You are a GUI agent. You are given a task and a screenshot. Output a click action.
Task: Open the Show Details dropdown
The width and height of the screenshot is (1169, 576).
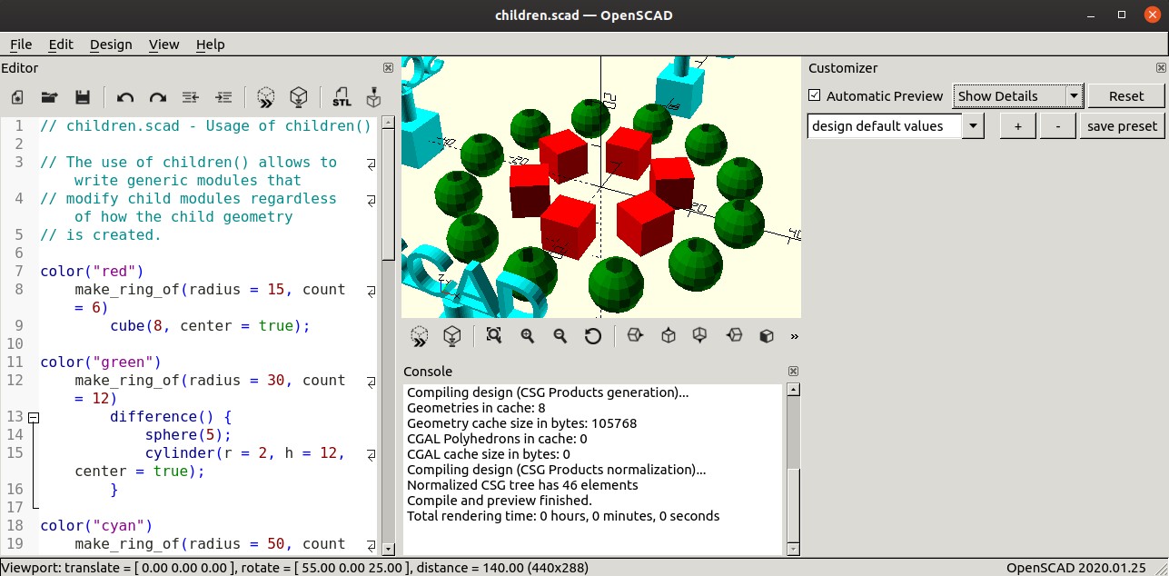[x=1017, y=95]
